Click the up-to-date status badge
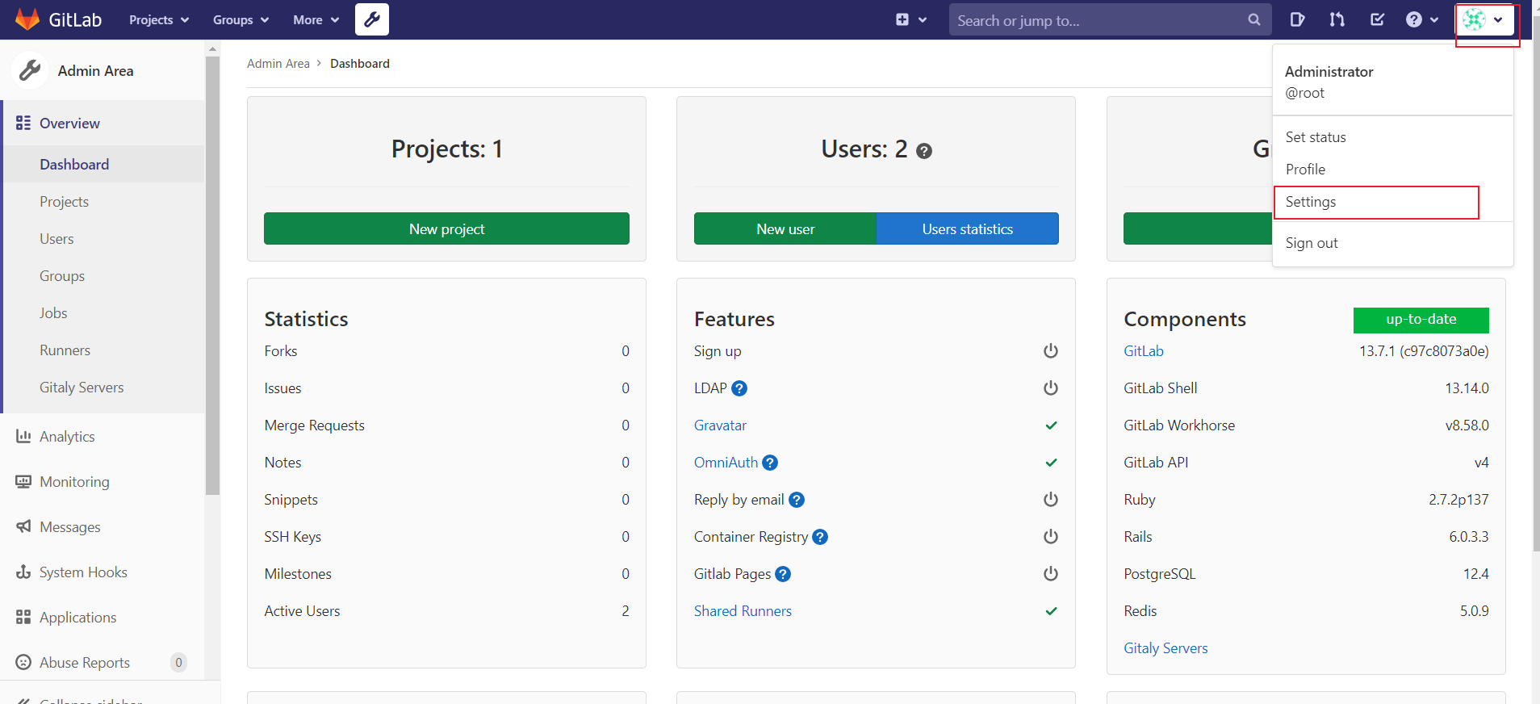This screenshot has width=1540, height=704. click(1421, 320)
